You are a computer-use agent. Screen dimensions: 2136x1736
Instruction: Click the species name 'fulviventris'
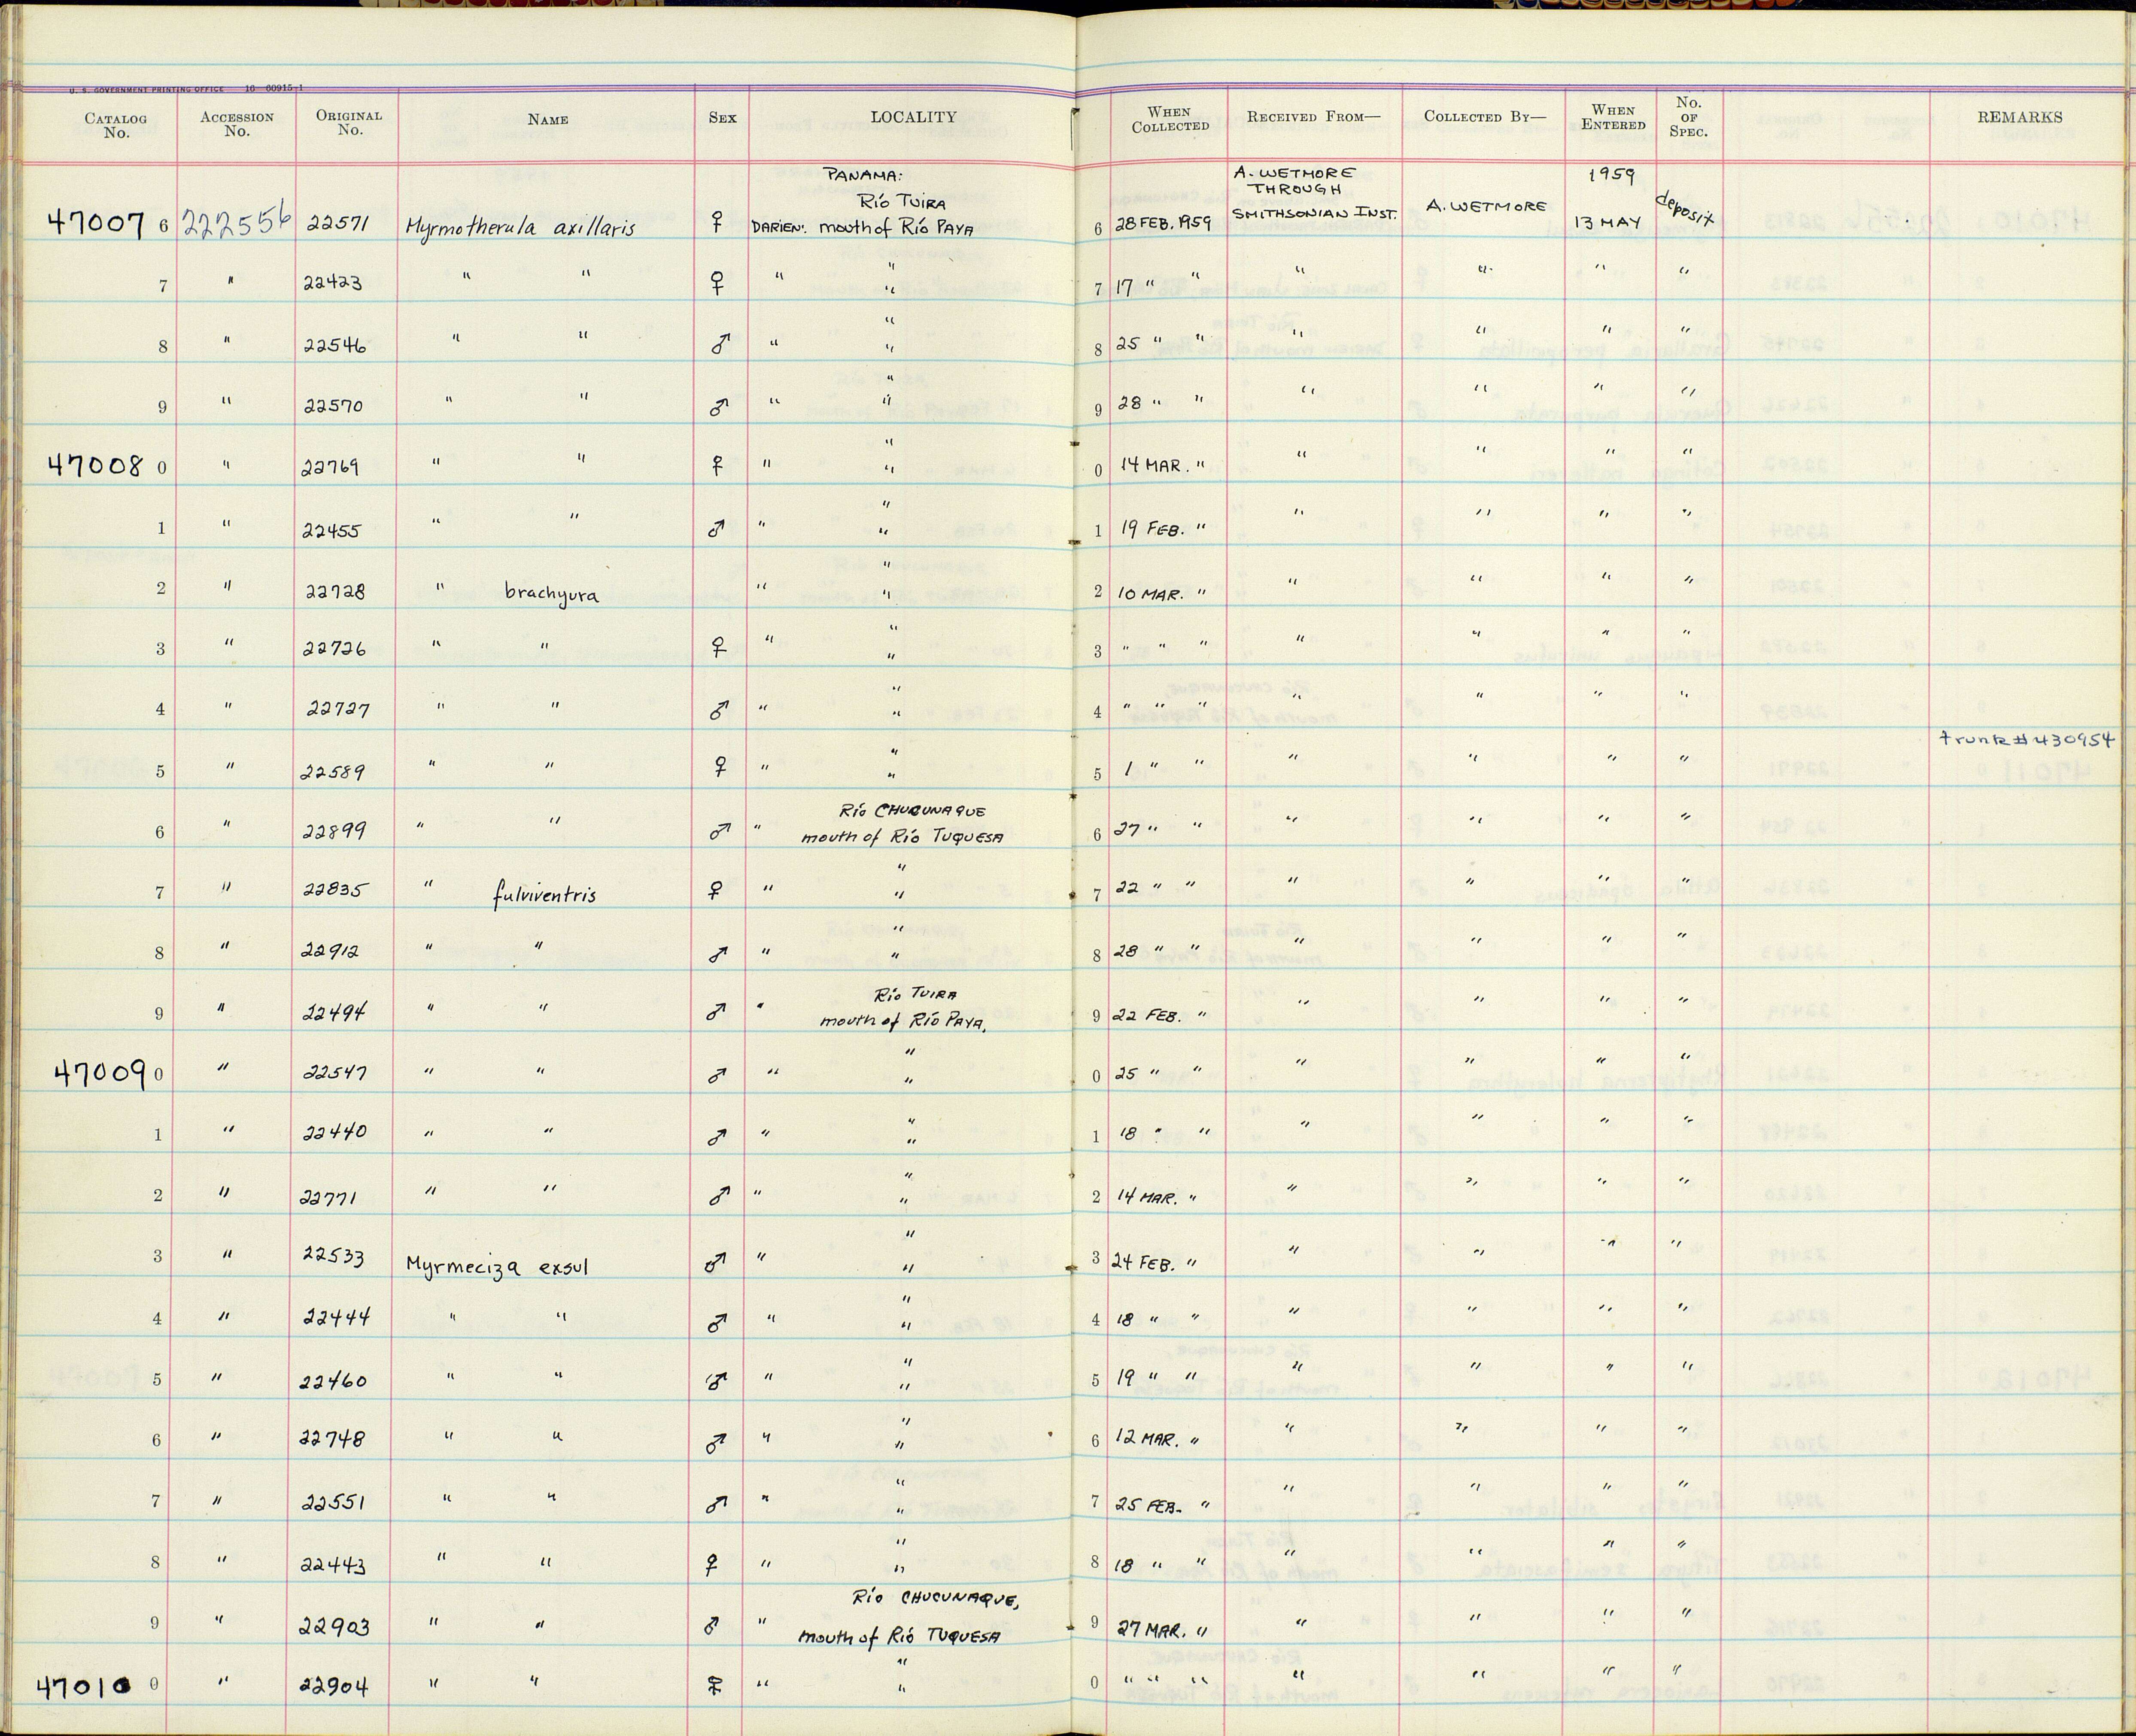point(544,893)
